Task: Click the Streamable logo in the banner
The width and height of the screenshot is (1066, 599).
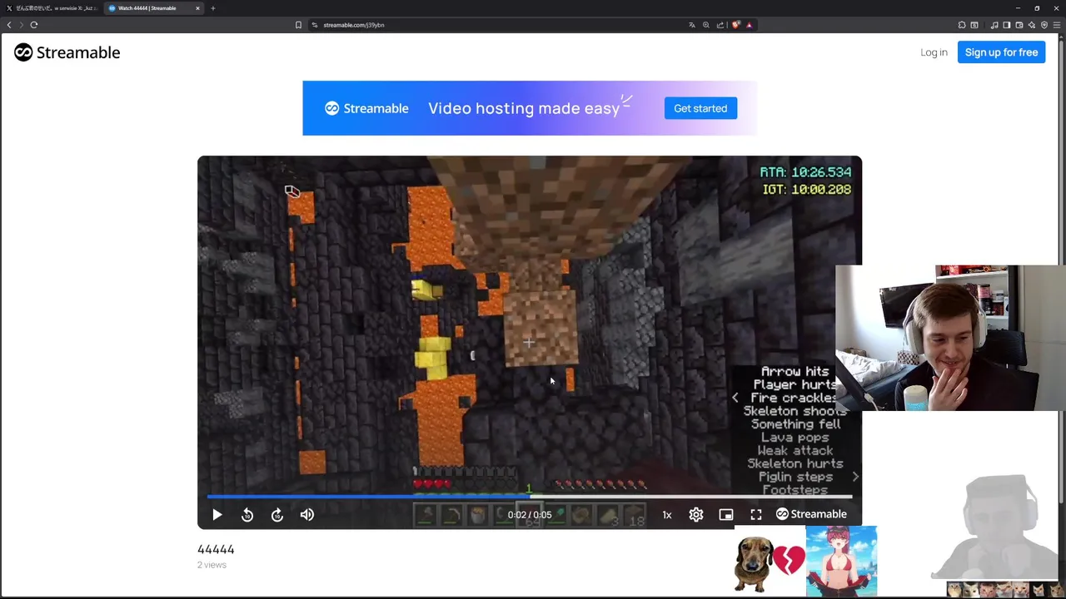Action: click(x=366, y=108)
